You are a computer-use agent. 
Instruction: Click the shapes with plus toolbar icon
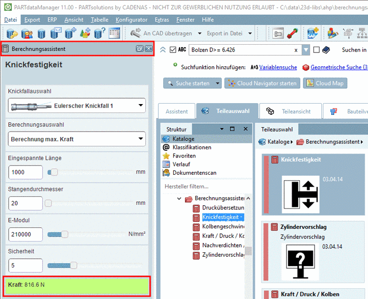coord(85,33)
